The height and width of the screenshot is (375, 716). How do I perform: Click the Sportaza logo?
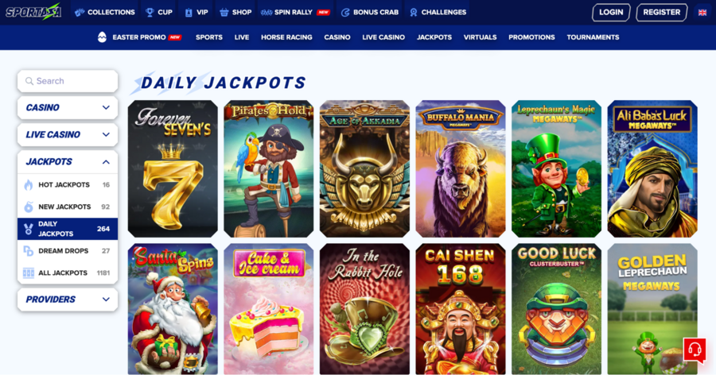[x=33, y=12]
